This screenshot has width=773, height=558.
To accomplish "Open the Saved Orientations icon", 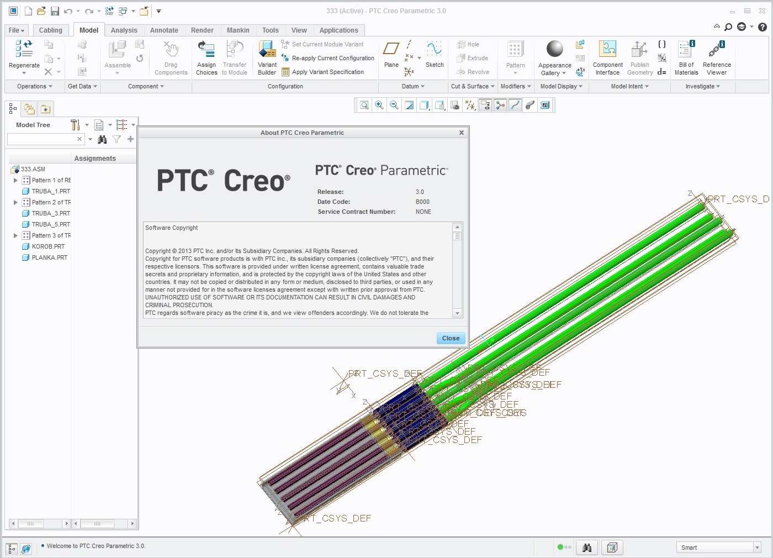I will (x=440, y=105).
